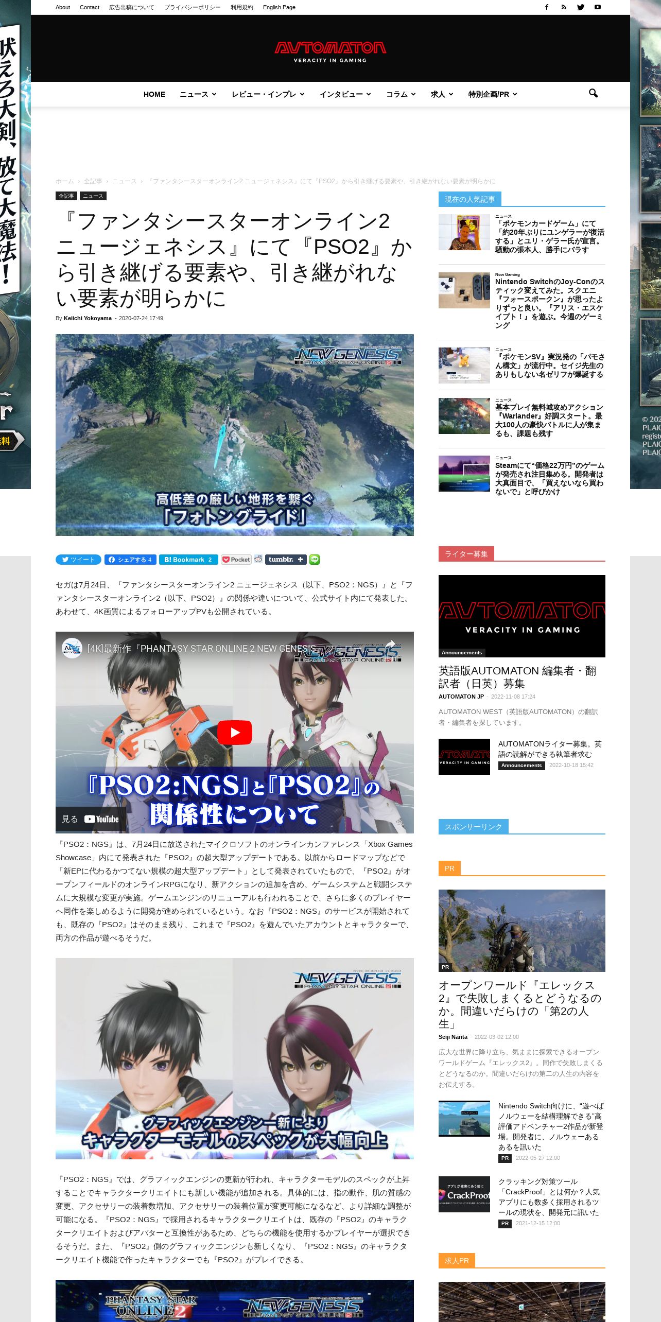Share via the LINE icon
Image resolution: width=661 pixels, height=1322 pixels.
click(x=315, y=560)
